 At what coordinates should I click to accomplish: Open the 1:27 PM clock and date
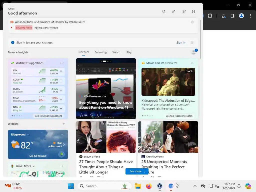click(x=229, y=186)
